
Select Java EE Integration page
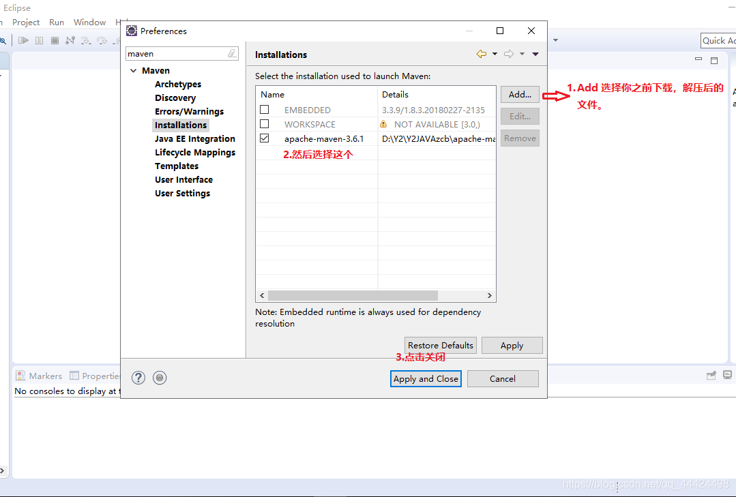coord(195,138)
